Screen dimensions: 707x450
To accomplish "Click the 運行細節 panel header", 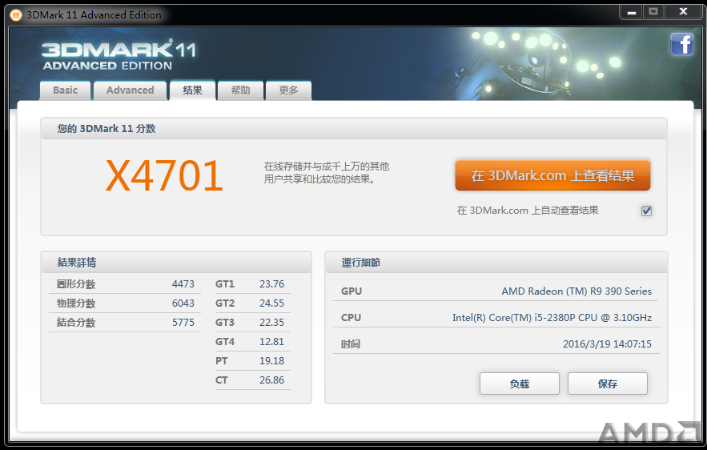I will tap(361, 263).
